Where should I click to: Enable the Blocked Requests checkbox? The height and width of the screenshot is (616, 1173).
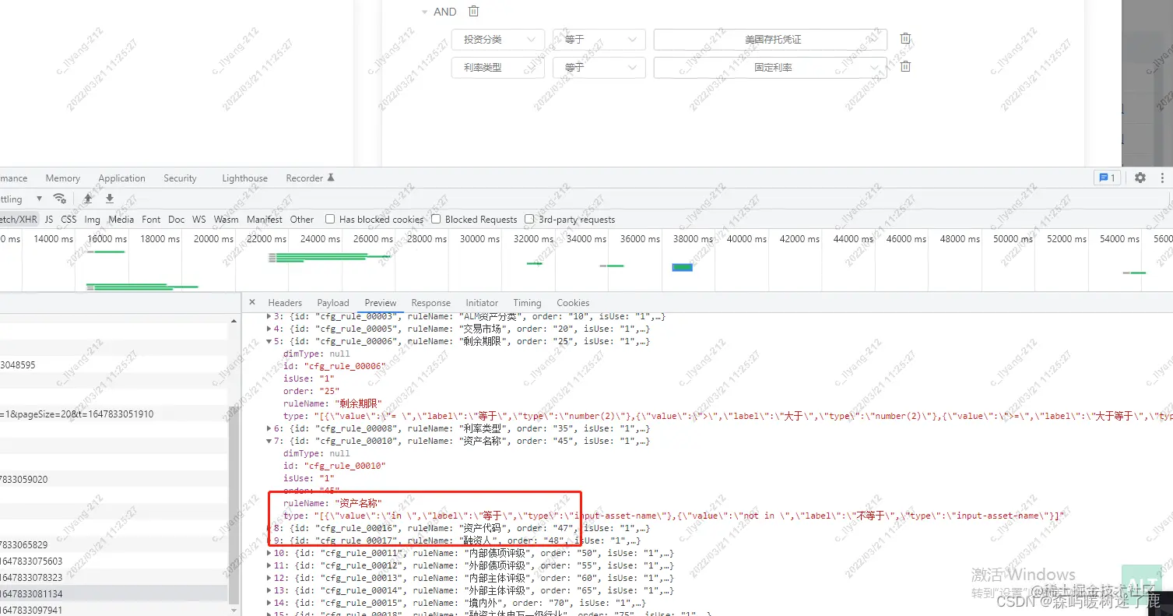point(436,220)
